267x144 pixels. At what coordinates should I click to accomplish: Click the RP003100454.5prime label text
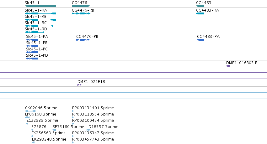(93, 121)
